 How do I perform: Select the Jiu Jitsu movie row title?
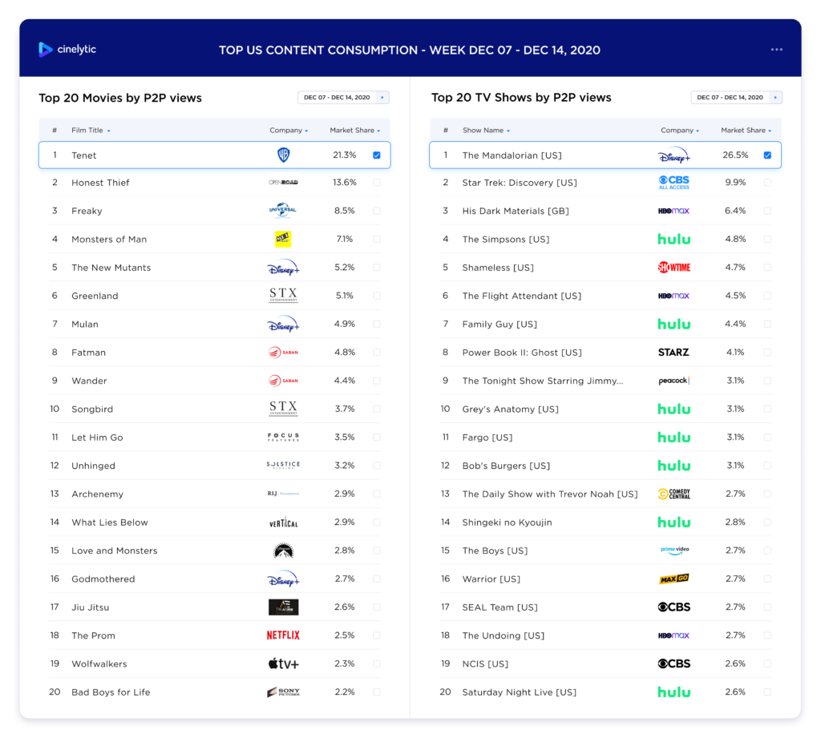90,607
